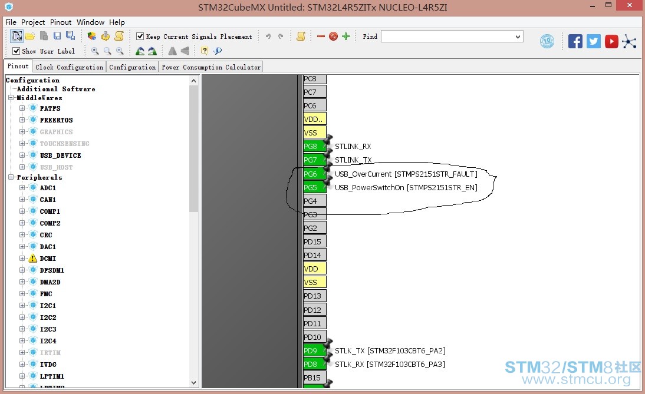Open the Find dropdown list
Image resolution: width=645 pixels, height=394 pixels.
click(x=518, y=37)
